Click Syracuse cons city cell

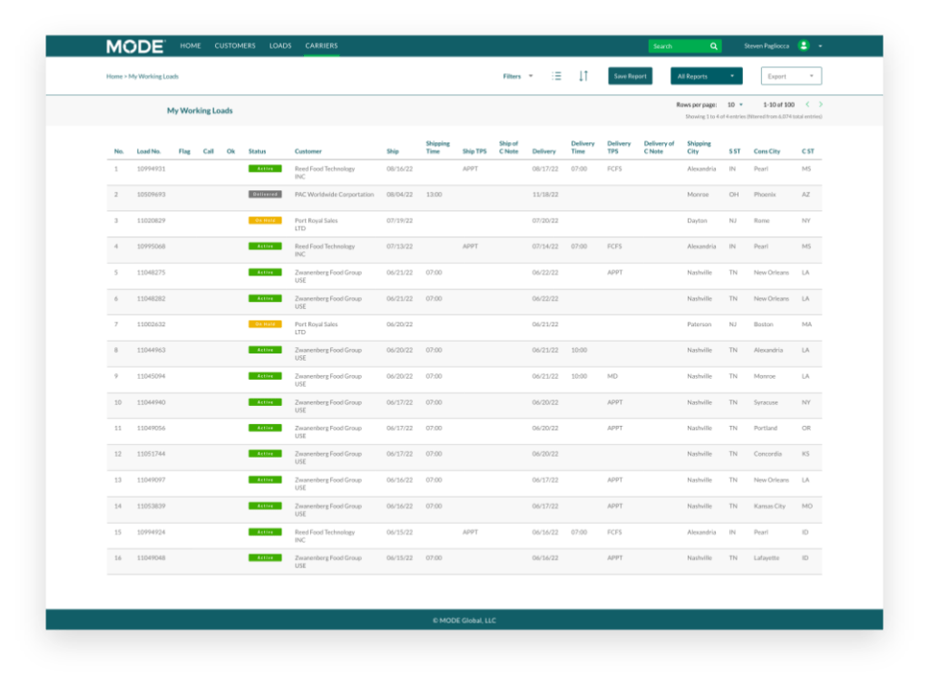pyautogui.click(x=766, y=401)
